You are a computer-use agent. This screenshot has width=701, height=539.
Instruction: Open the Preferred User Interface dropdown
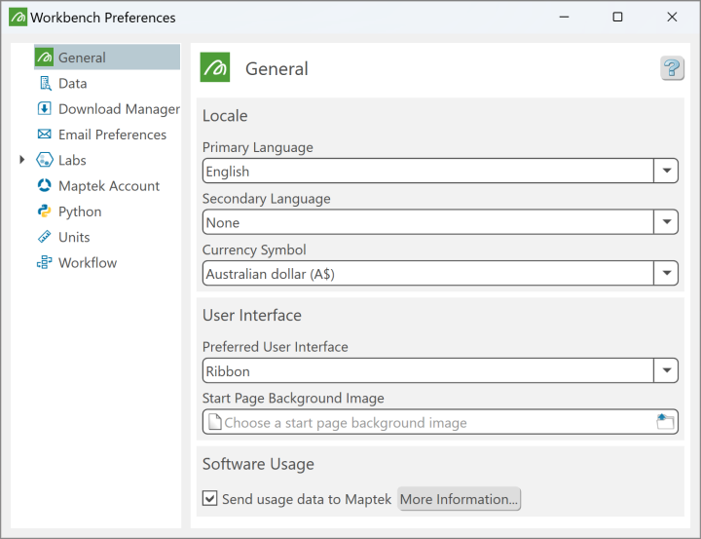click(x=666, y=370)
